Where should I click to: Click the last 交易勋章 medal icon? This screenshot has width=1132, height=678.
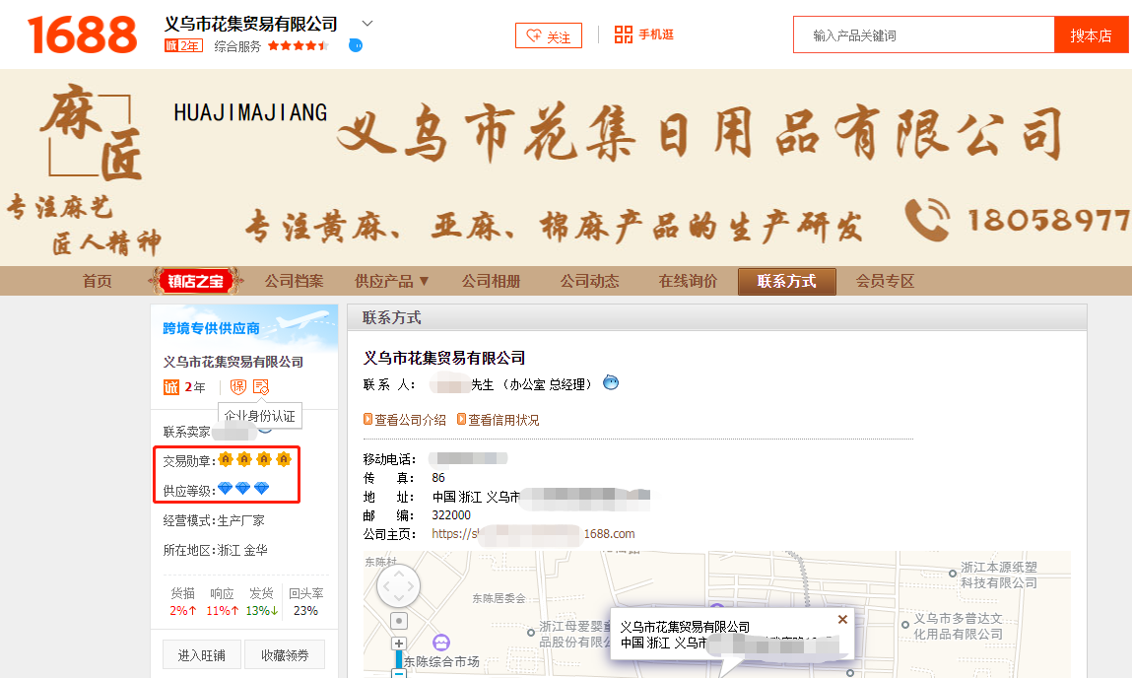click(x=284, y=459)
